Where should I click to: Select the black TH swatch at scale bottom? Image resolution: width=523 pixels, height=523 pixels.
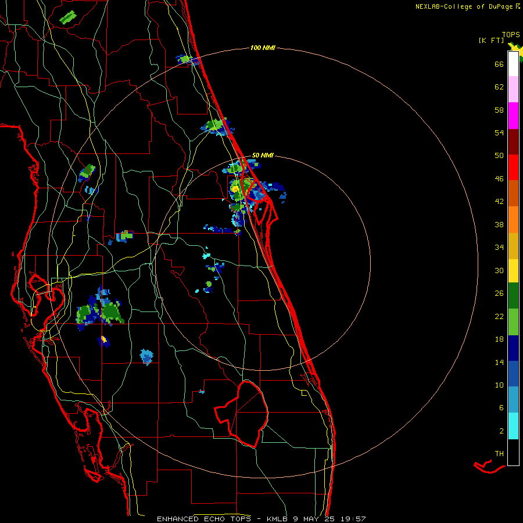pos(513,452)
